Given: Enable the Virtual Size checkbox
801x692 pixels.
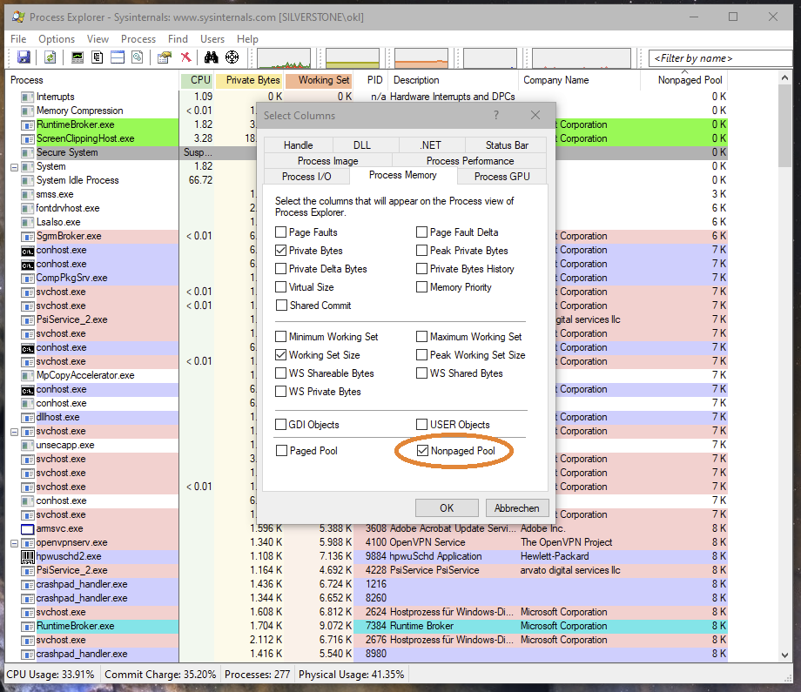Looking at the screenshot, I should 280,287.
